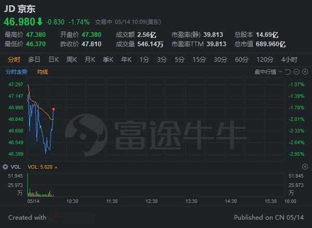
Task: Click the 最高价 value 47.380
Action: [36, 35]
